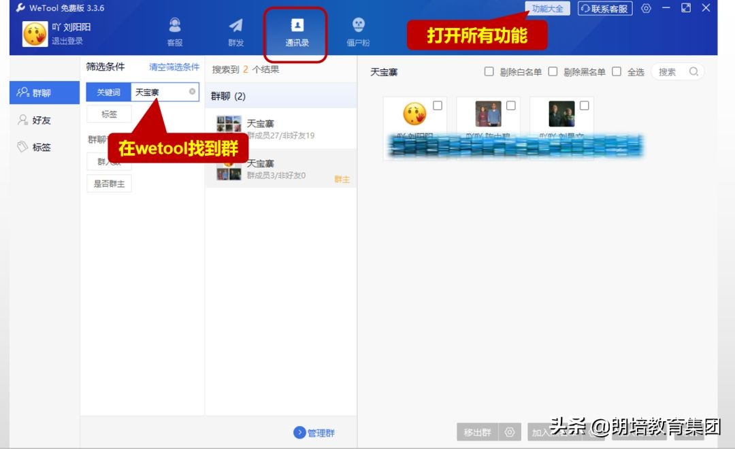This screenshot has width=735, height=449.
Task: Open the 群成员 filter selector
Action: coord(109,162)
